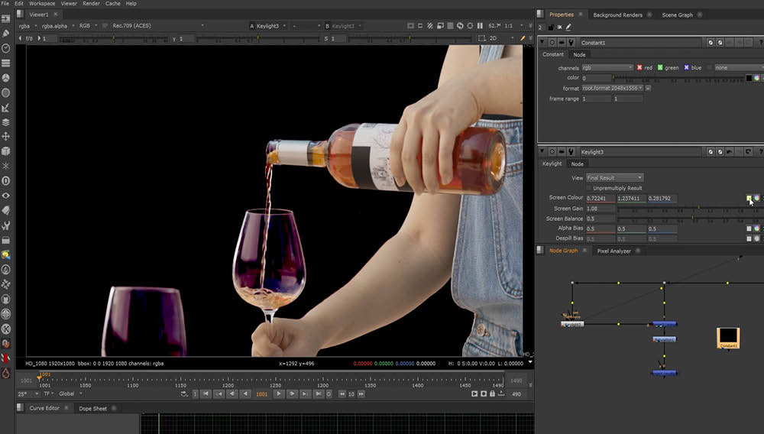The width and height of the screenshot is (764, 434).
Task: Toggle the red channel checkbox in Constant1
Action: pos(639,67)
